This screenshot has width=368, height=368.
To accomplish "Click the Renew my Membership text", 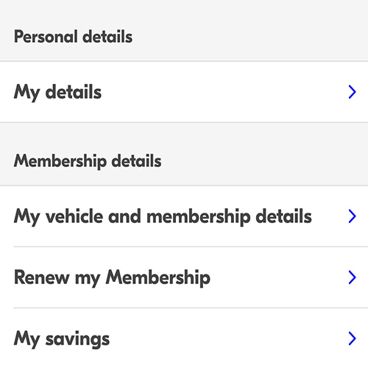I will (x=112, y=277).
